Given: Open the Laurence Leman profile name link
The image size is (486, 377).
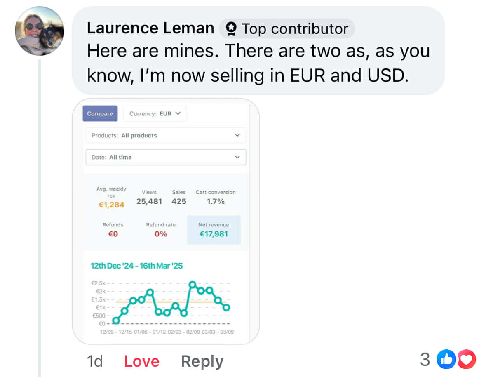Looking at the screenshot, I should pos(150,28).
